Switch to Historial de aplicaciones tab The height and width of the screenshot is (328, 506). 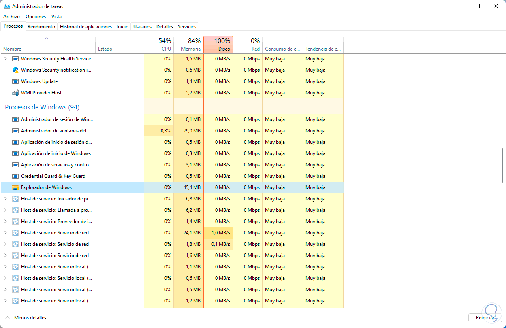[x=86, y=27]
